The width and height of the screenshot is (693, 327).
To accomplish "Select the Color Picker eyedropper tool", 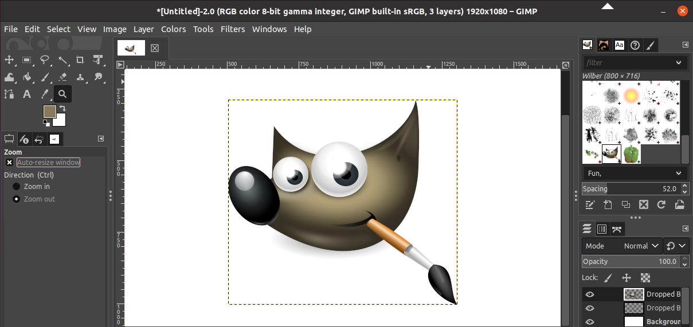I will (x=45, y=94).
